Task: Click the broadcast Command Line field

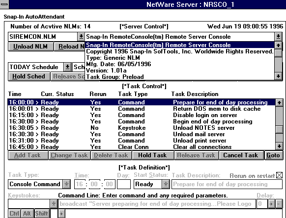Action: point(157,204)
